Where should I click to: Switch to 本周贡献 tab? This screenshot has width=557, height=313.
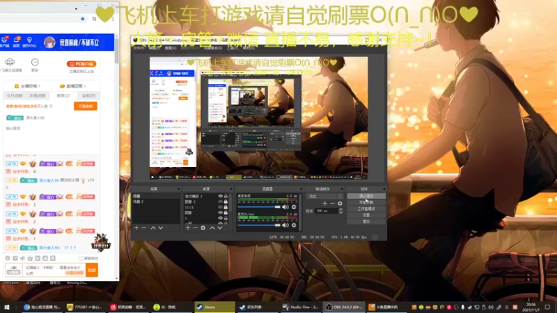(38, 95)
